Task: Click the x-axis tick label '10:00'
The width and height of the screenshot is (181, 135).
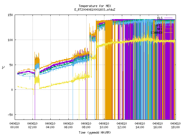Action: [104, 127]
